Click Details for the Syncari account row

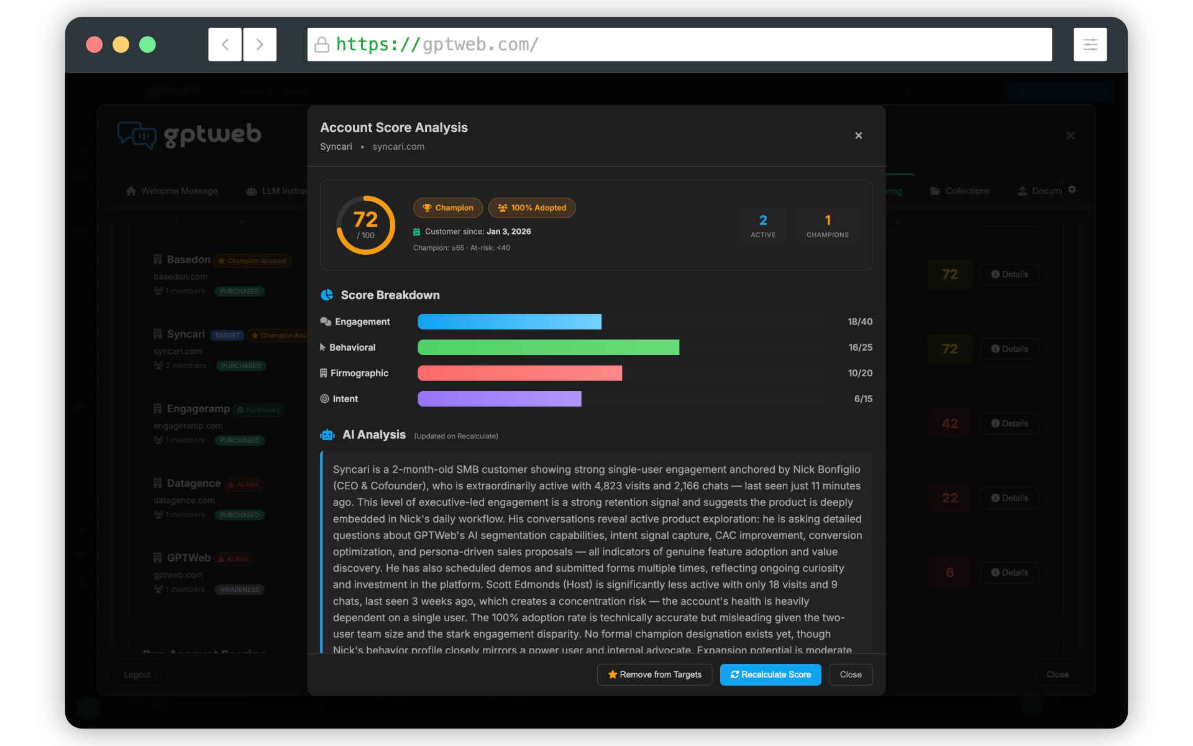pyautogui.click(x=1010, y=349)
